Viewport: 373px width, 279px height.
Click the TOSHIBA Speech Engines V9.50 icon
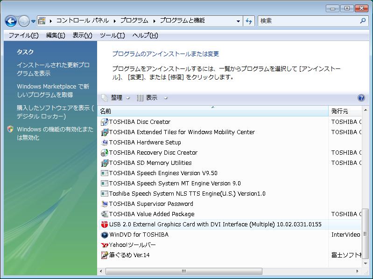click(105, 173)
